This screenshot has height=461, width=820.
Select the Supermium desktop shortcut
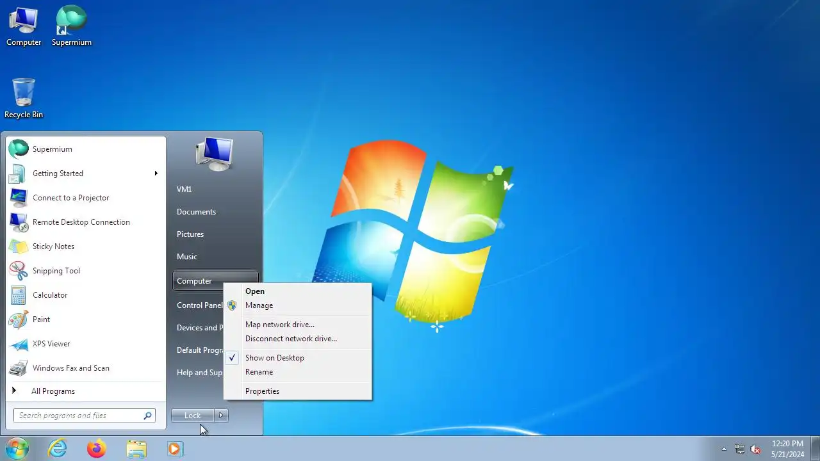[x=72, y=27]
